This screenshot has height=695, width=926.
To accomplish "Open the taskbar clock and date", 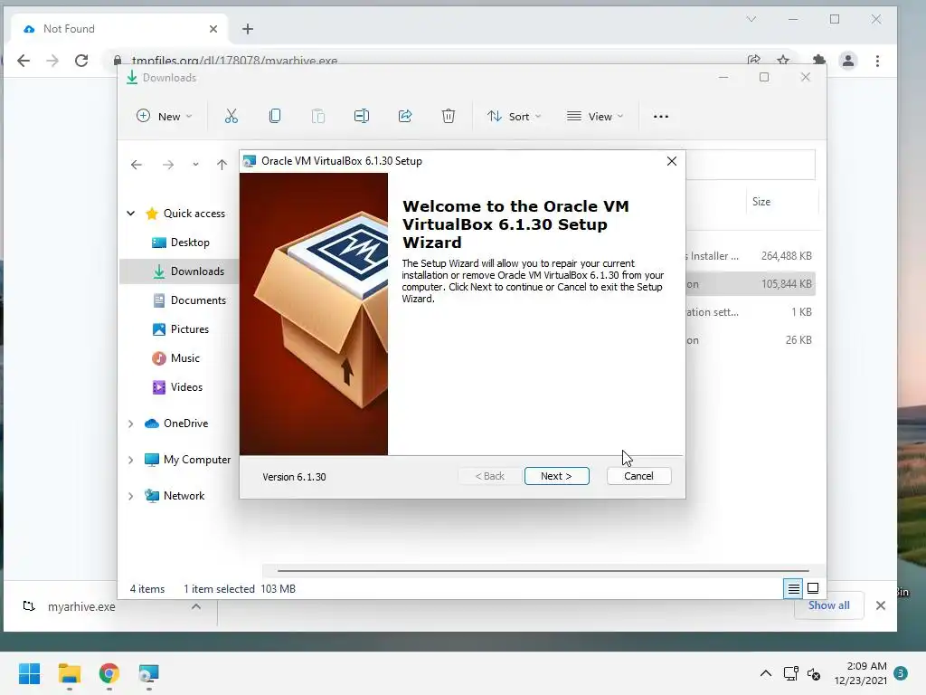I will click(861, 673).
